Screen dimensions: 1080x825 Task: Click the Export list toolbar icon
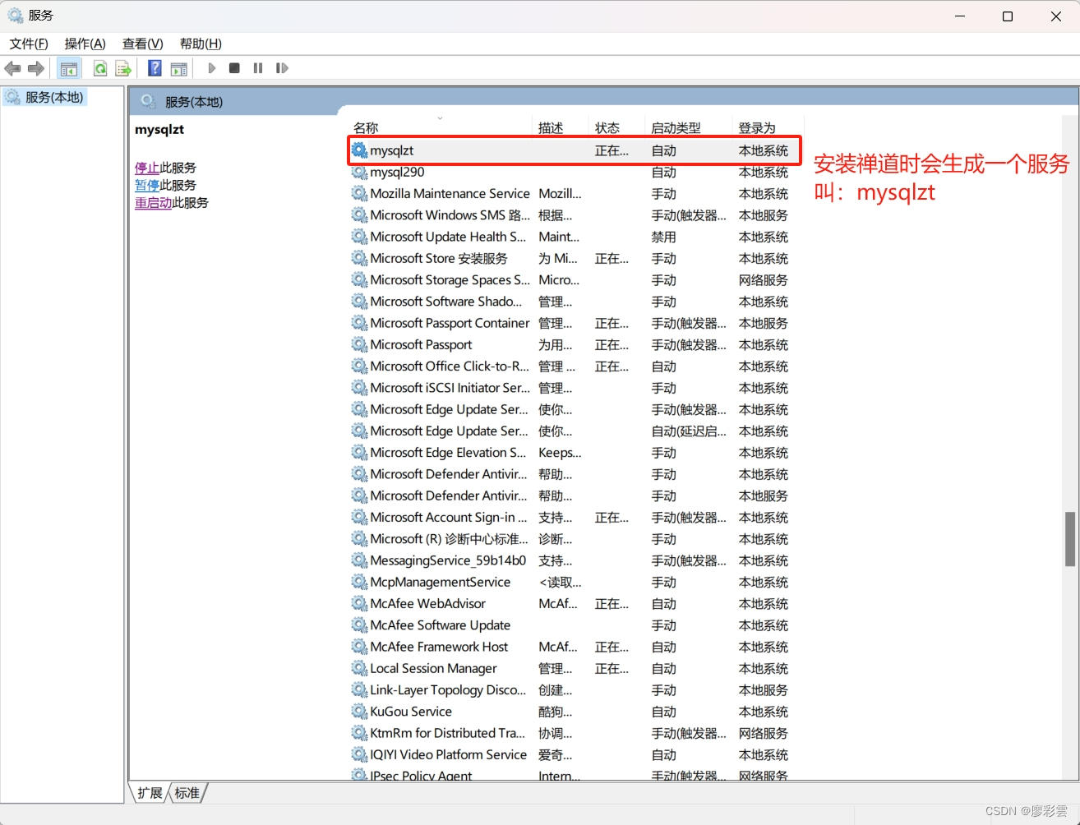click(123, 68)
